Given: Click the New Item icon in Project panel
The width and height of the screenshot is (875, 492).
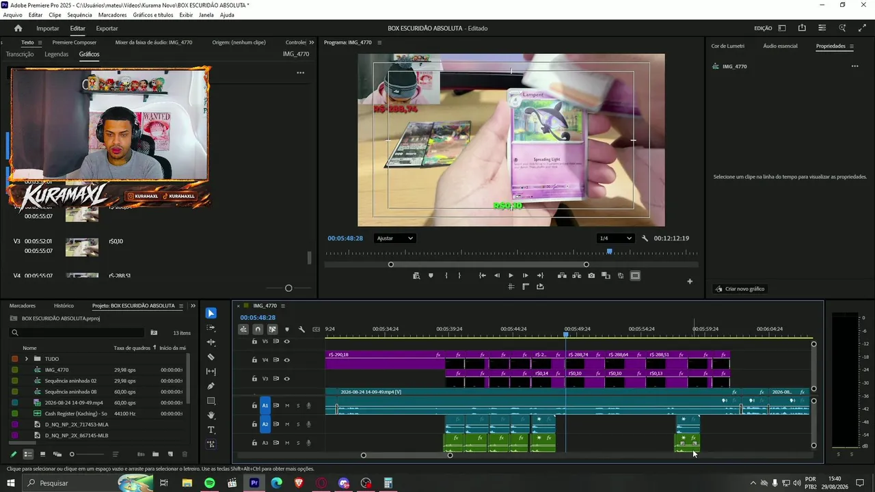Looking at the screenshot, I should pyautogui.click(x=170, y=454).
